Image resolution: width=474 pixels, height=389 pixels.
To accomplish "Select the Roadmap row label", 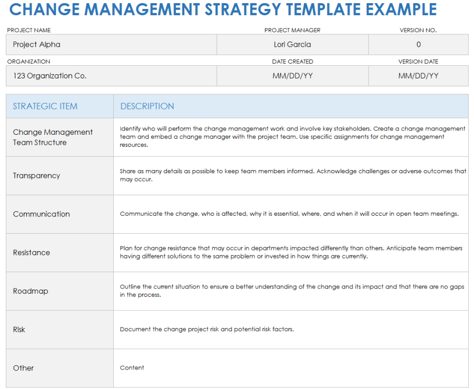I will [33, 291].
